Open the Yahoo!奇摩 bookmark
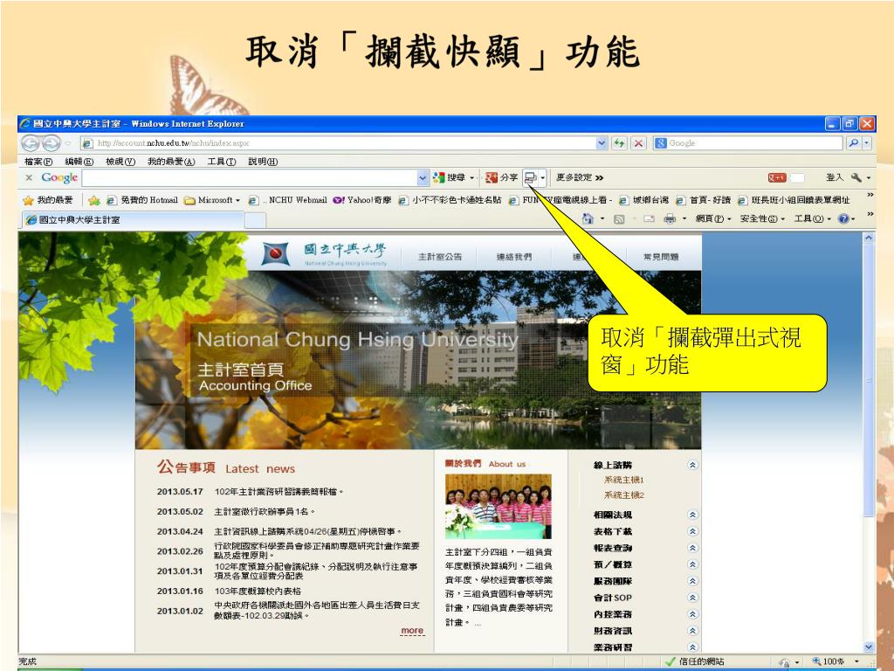 (362, 200)
